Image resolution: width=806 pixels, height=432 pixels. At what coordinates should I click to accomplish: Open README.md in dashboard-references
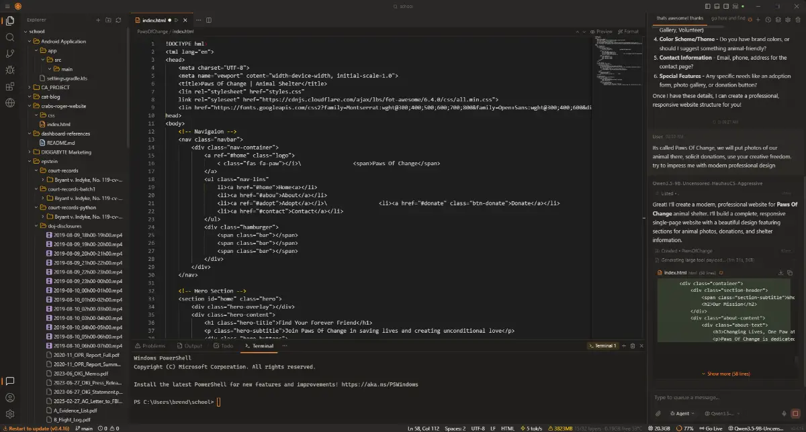[x=60, y=143]
